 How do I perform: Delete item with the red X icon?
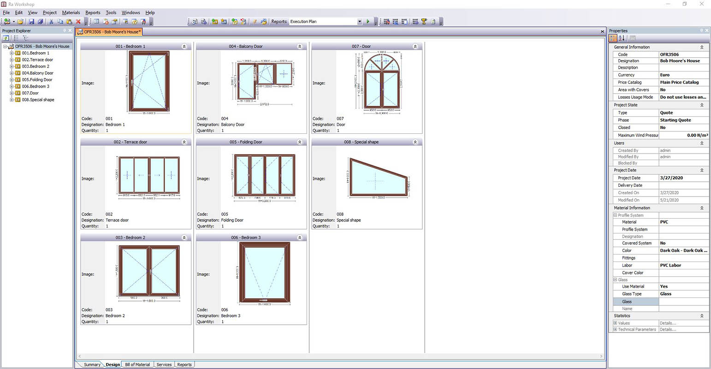(x=78, y=21)
